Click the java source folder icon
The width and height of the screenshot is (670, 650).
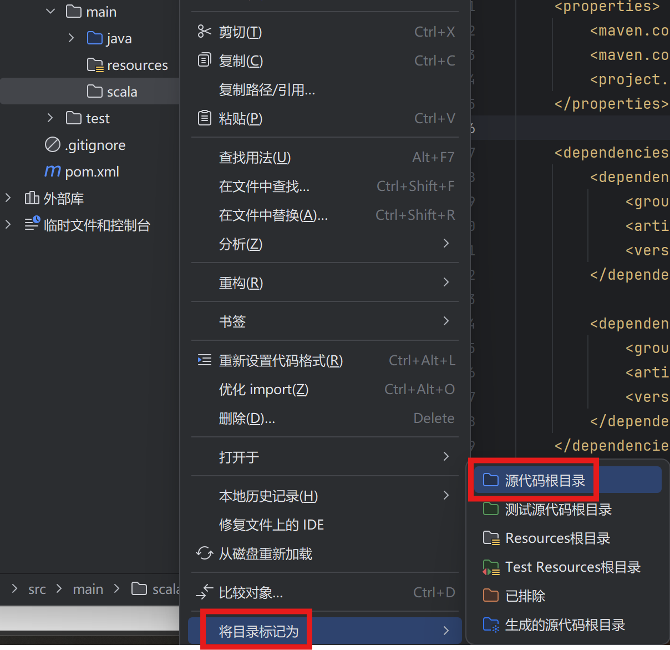pyautogui.click(x=95, y=38)
